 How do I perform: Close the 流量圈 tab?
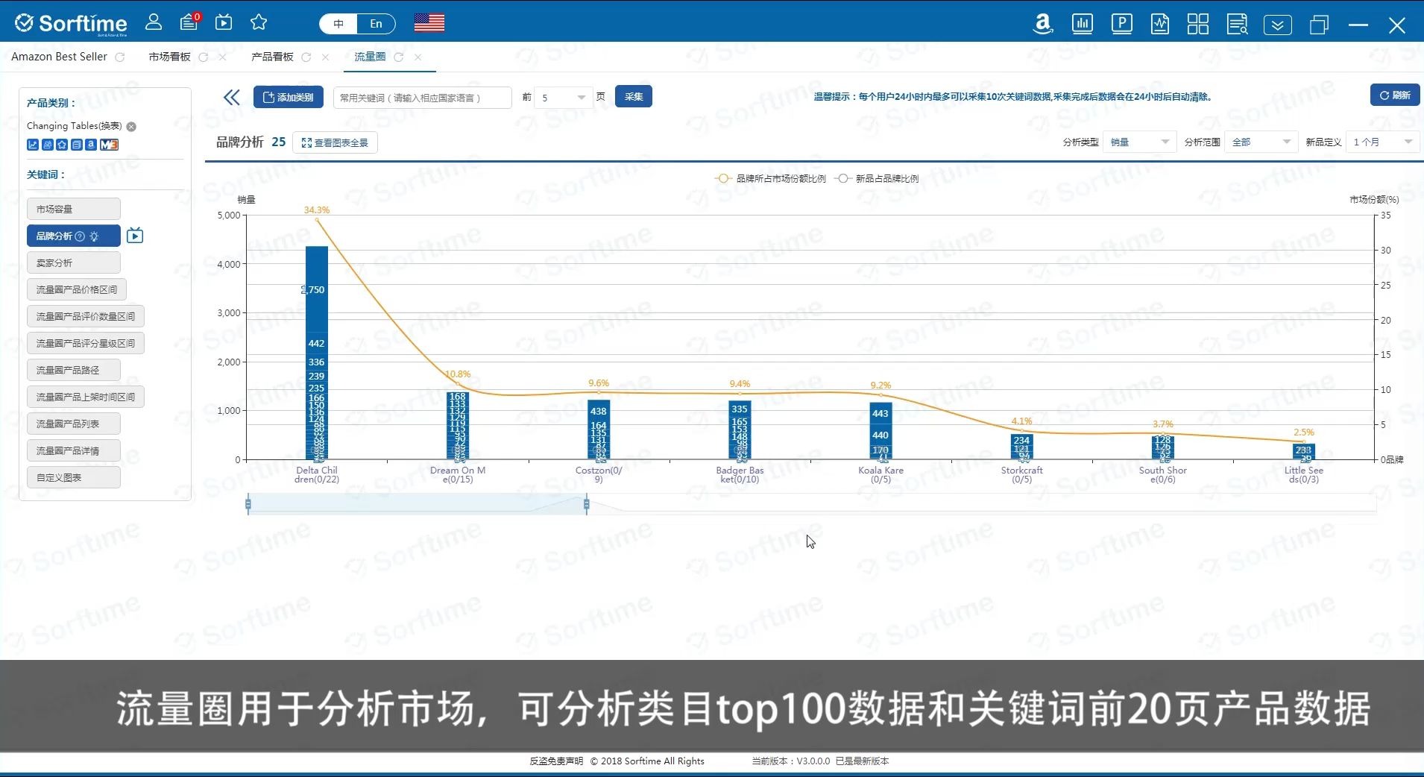click(418, 57)
